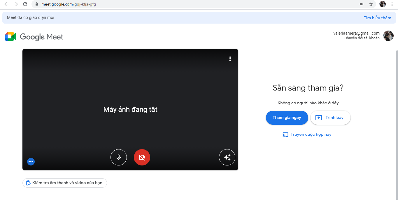Reload the Meet page

[x=25, y=4]
